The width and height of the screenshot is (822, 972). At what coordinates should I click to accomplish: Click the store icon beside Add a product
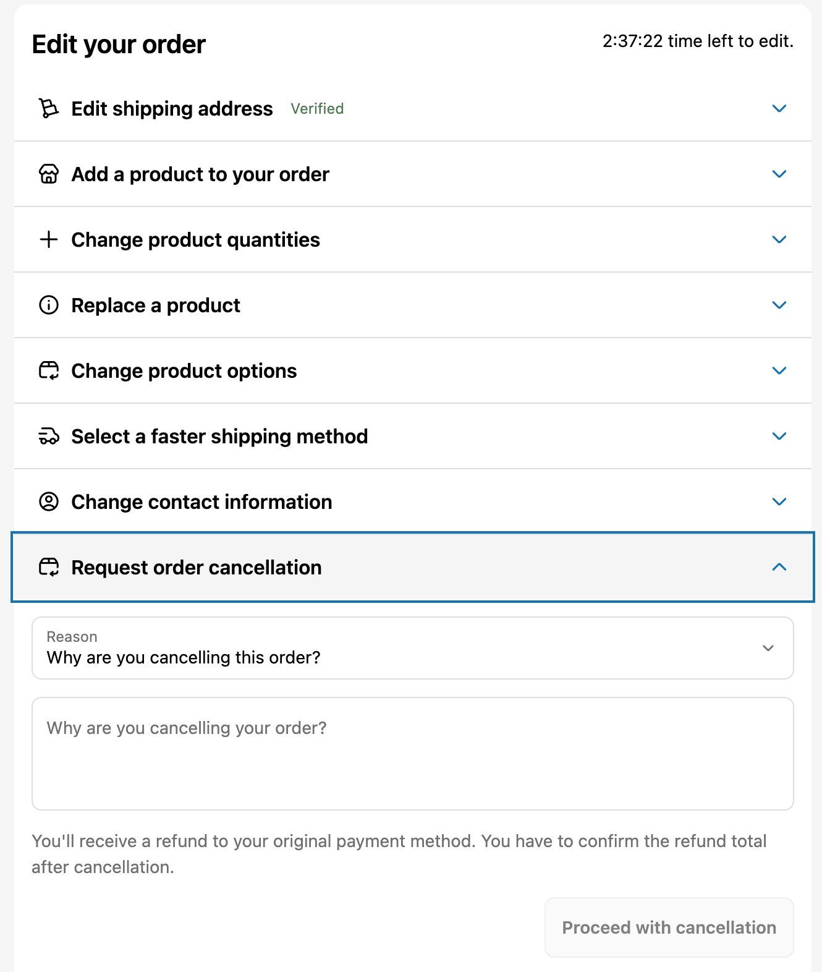(x=49, y=174)
